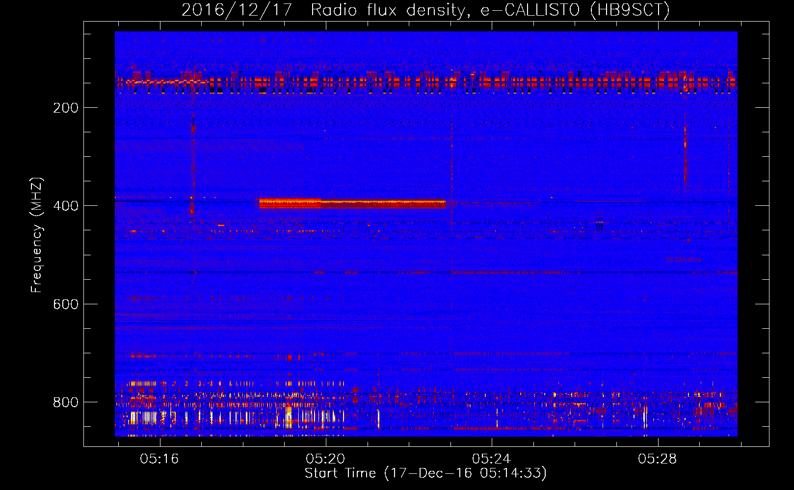This screenshot has height=490, width=794.
Task: Select the 05:20 time tick label
Action: click(325, 459)
